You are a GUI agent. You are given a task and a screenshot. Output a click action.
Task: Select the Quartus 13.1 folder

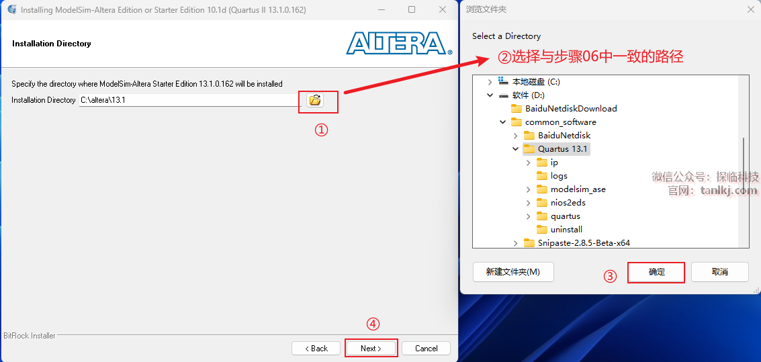click(564, 149)
